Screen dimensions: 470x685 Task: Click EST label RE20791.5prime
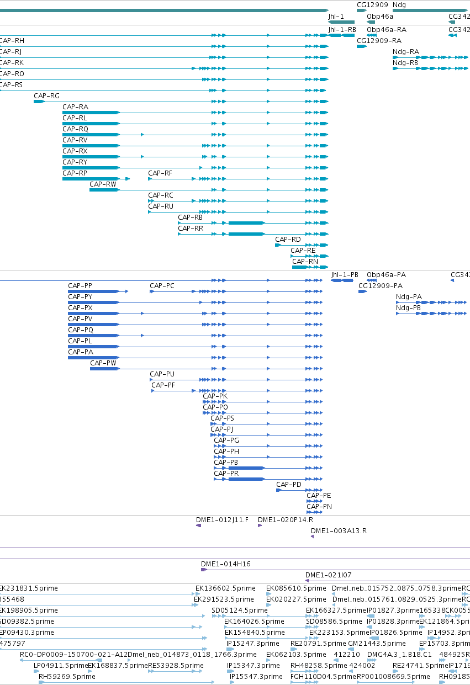(x=318, y=644)
